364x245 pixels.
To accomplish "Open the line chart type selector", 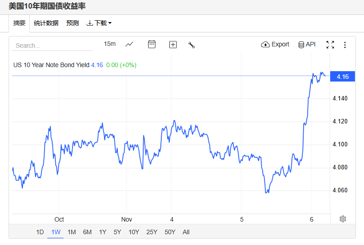I will point(129,44).
